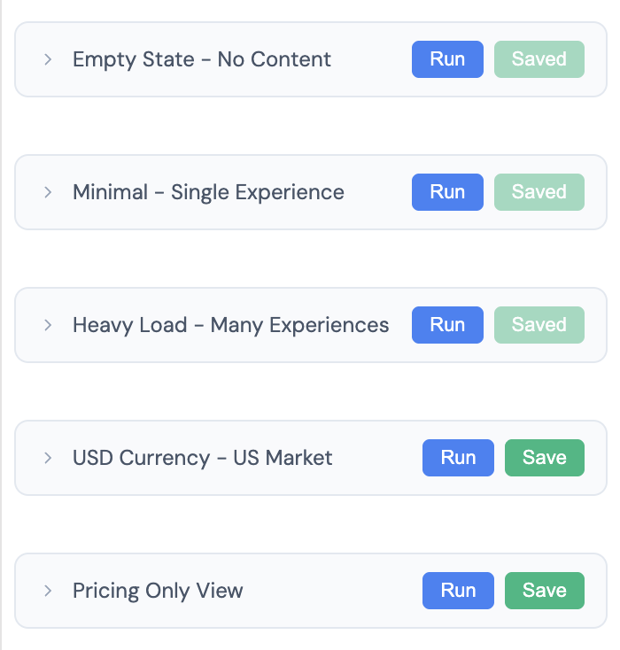Select the Pricing Only View title
Image resolution: width=620 pixels, height=650 pixels.
coord(158,591)
